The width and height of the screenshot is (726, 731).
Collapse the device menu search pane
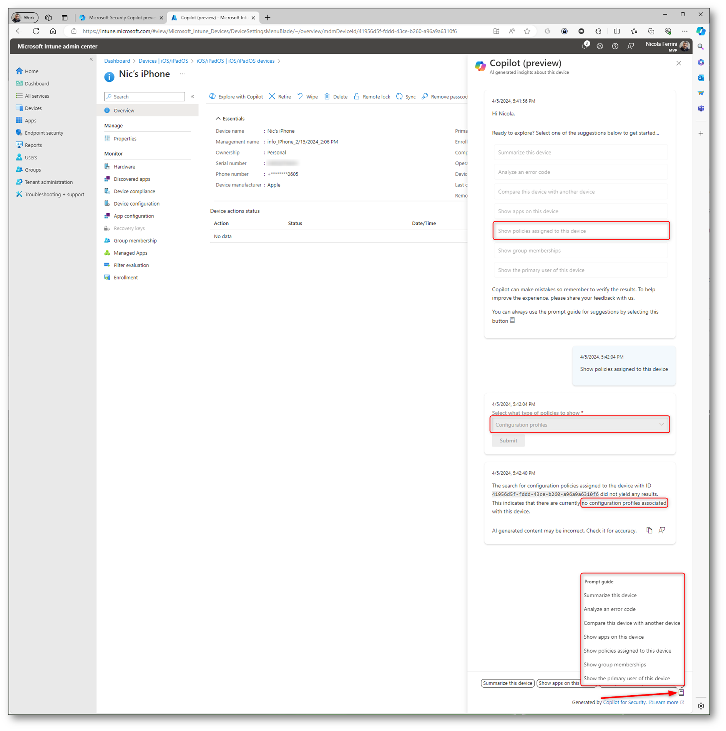tap(193, 96)
